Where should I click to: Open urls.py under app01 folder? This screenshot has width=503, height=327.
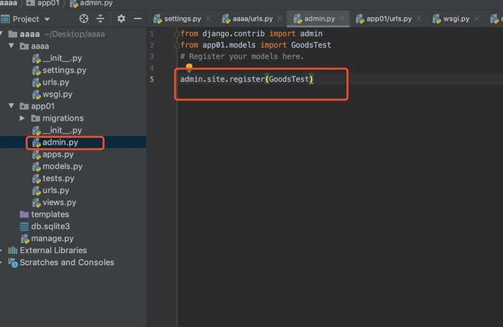[x=55, y=190]
